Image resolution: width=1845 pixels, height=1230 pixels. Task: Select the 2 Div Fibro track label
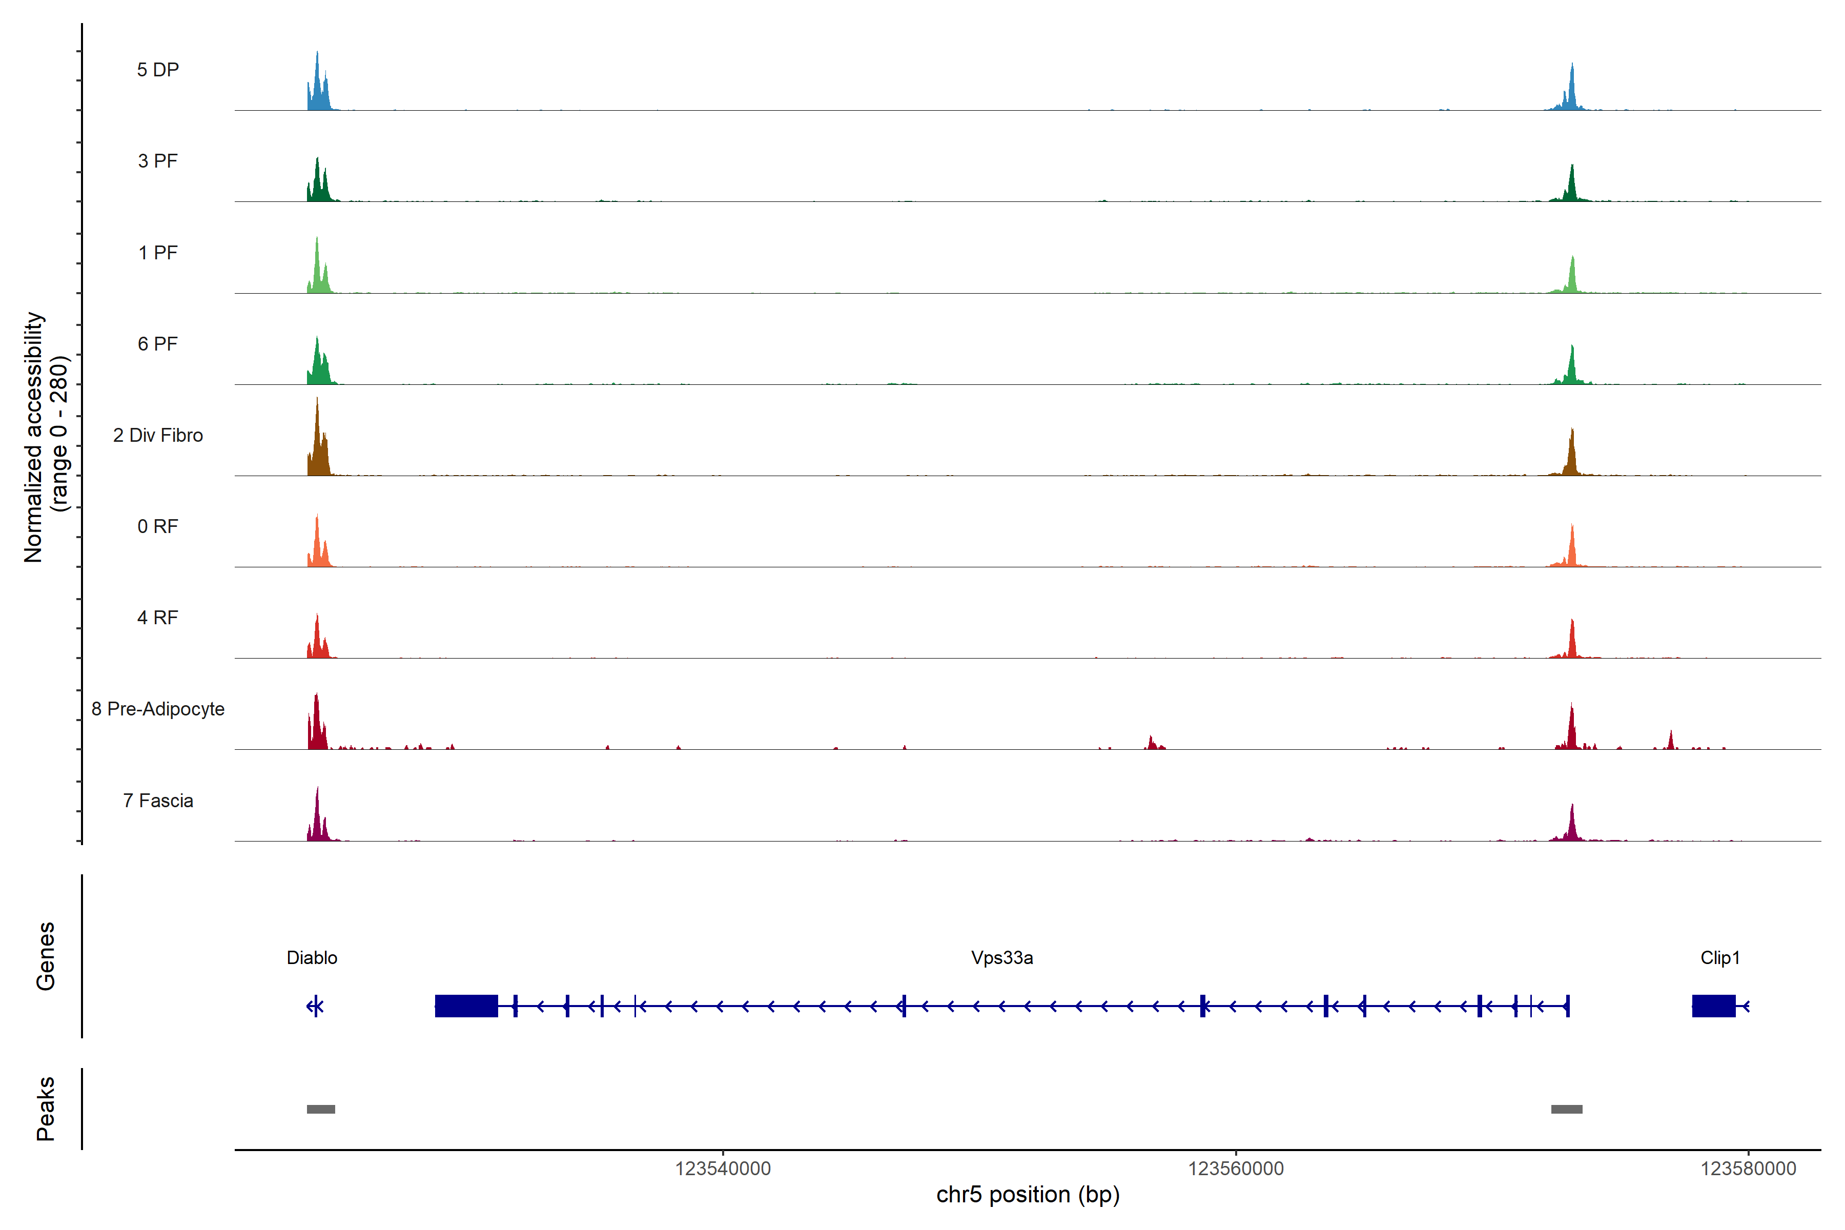pyautogui.click(x=158, y=435)
